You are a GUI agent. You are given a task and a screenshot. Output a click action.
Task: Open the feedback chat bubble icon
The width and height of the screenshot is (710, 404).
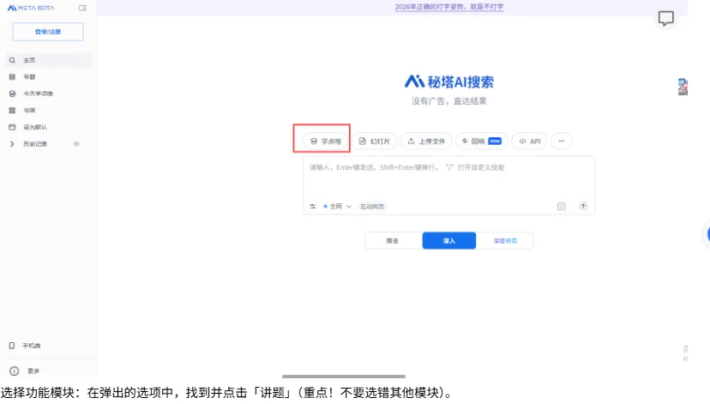click(665, 19)
